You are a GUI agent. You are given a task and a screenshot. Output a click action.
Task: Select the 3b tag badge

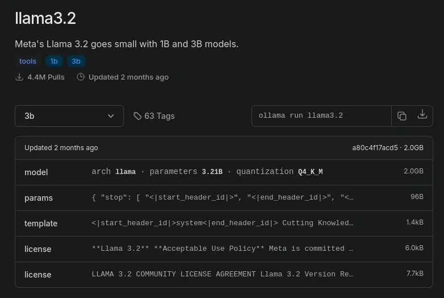tap(76, 61)
